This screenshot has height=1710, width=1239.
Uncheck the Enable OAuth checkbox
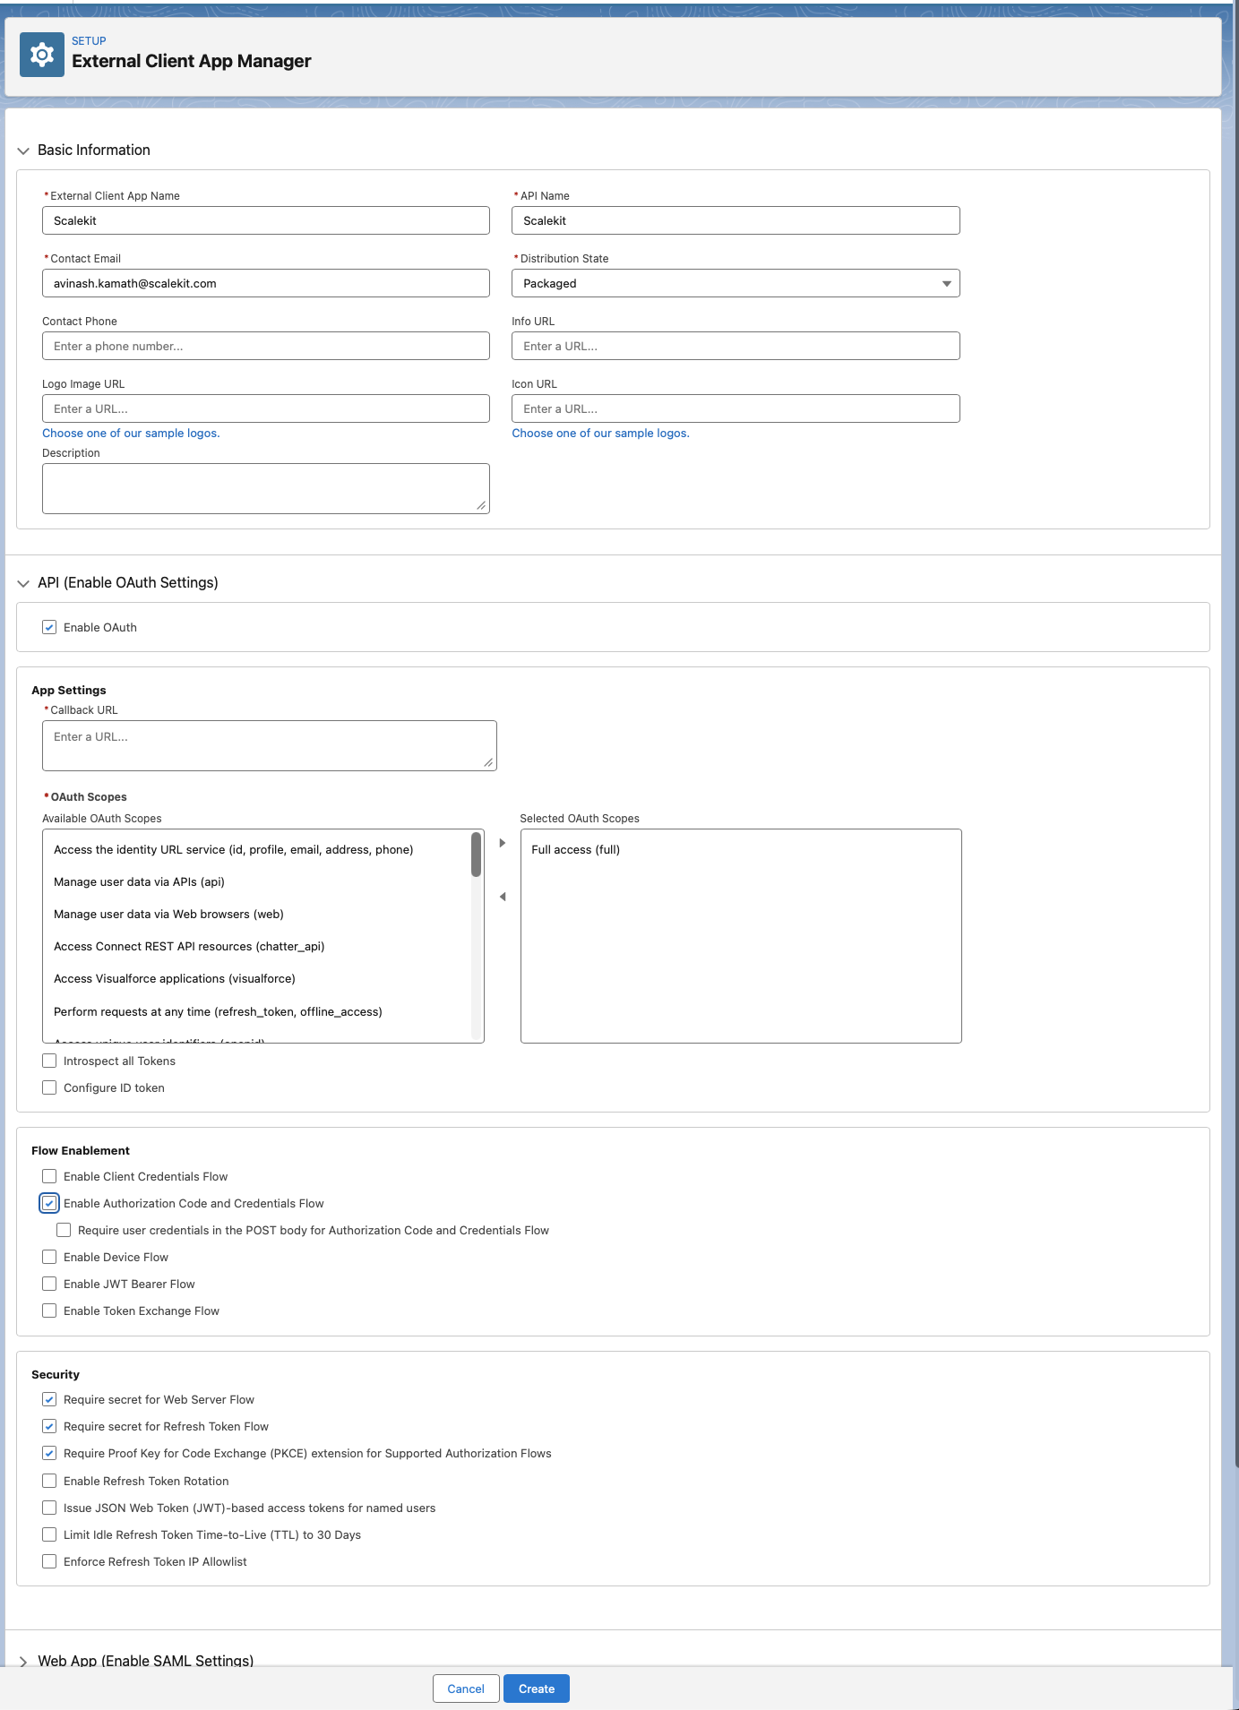pyautogui.click(x=49, y=627)
